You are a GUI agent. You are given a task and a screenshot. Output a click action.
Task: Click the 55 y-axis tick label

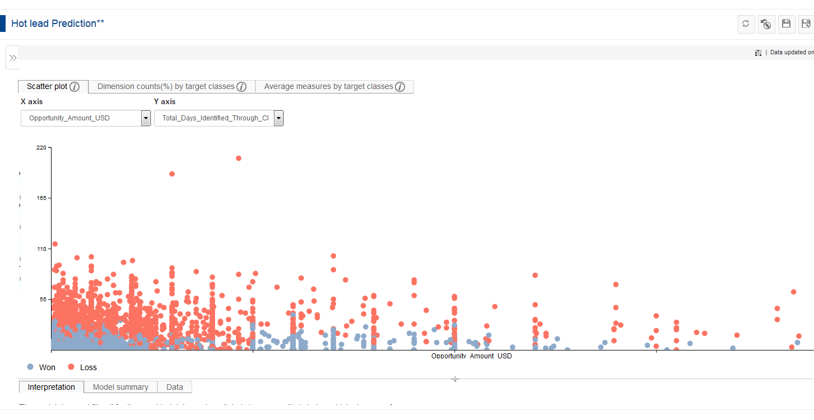43,300
